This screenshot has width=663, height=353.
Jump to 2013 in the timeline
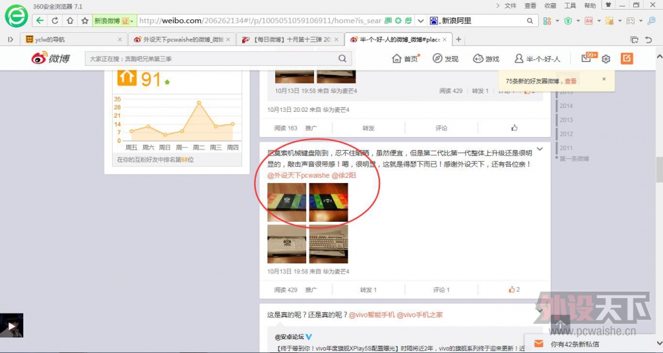[x=566, y=120]
